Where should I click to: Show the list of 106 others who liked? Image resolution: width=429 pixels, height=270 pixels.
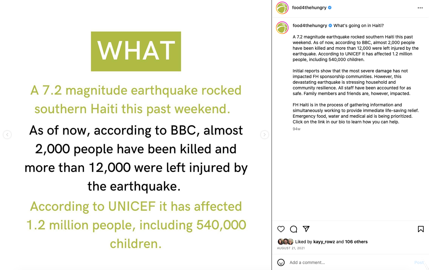pos(356,242)
